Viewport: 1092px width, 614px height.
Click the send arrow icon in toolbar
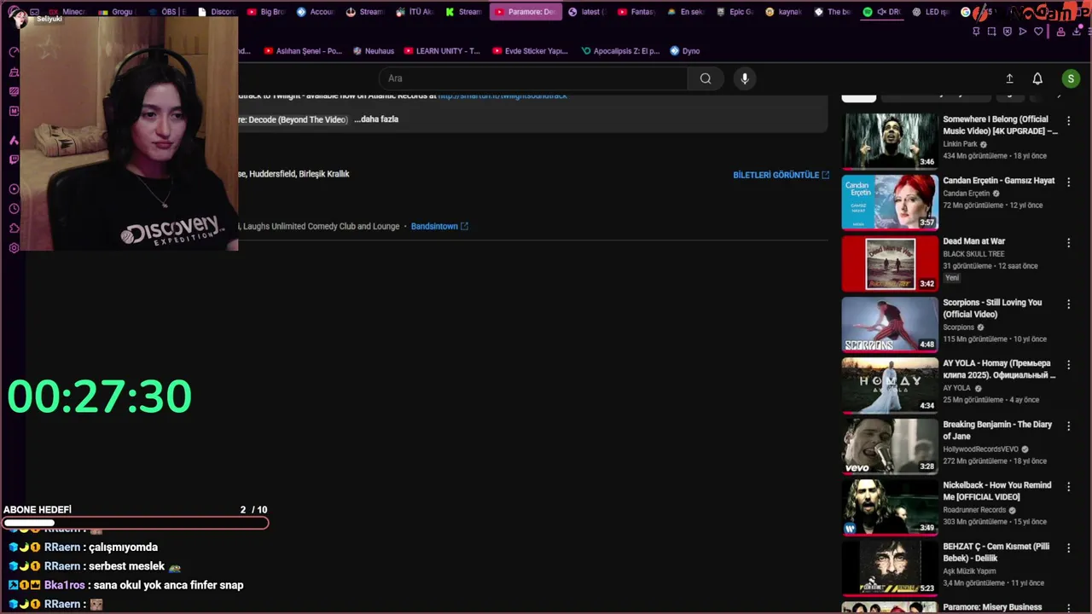(1023, 32)
